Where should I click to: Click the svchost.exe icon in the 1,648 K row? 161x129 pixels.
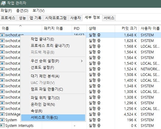(x=2, y=35)
